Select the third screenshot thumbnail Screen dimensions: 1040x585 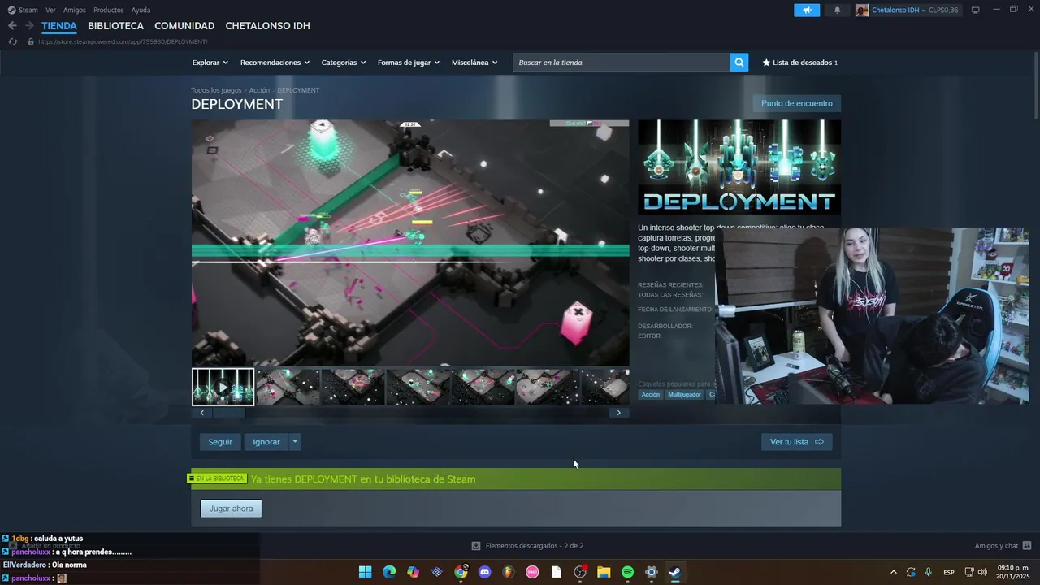pyautogui.click(x=353, y=387)
